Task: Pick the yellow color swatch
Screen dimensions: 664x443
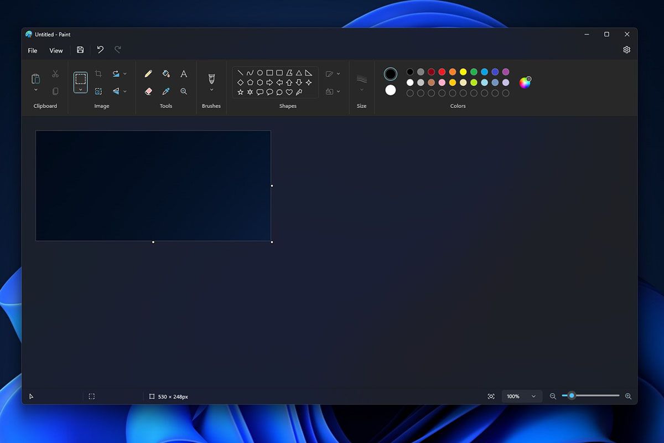Action: point(463,72)
